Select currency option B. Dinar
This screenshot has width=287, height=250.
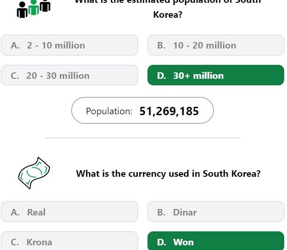point(216,212)
